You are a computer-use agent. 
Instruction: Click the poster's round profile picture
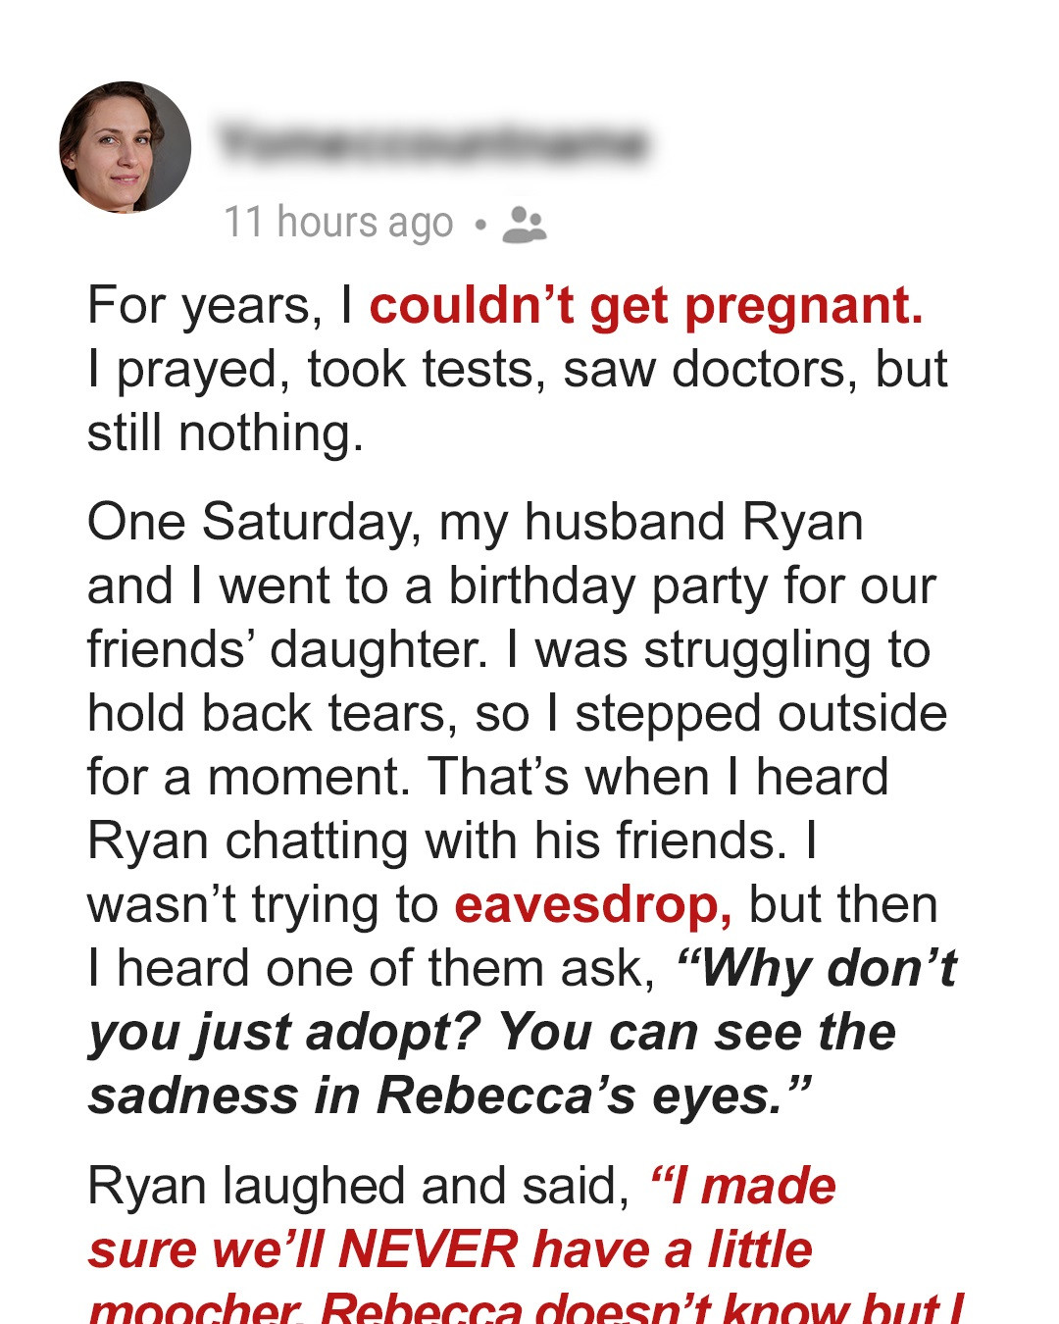click(125, 147)
